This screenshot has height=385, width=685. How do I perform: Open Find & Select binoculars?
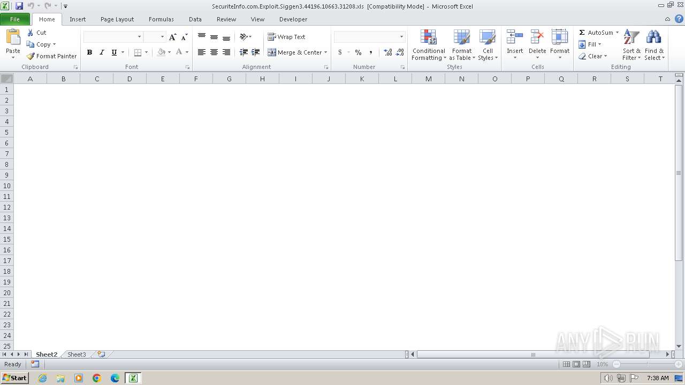click(x=653, y=45)
